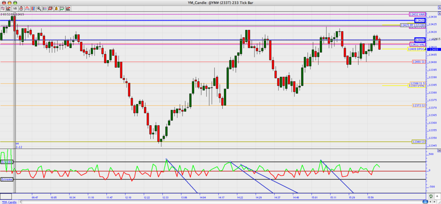
Task: Open the alarm bell alerts icon
Action: point(56,9)
